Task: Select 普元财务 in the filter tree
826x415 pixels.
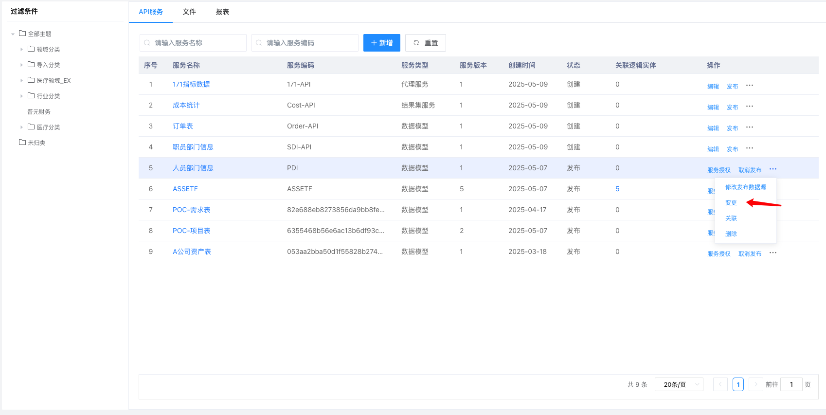Action: 39,112
